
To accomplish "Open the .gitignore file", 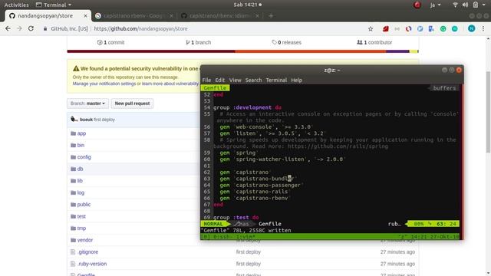I will click(88, 252).
